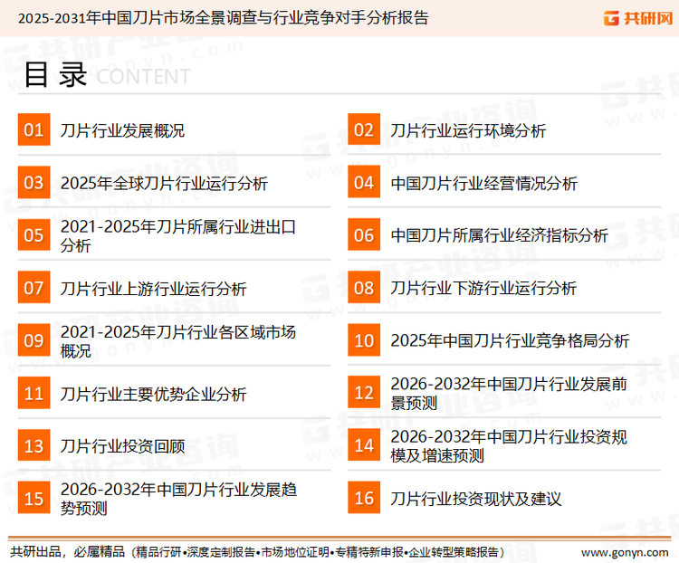Select chapter title 刀片行业运行环境分析

pyautogui.click(x=468, y=130)
